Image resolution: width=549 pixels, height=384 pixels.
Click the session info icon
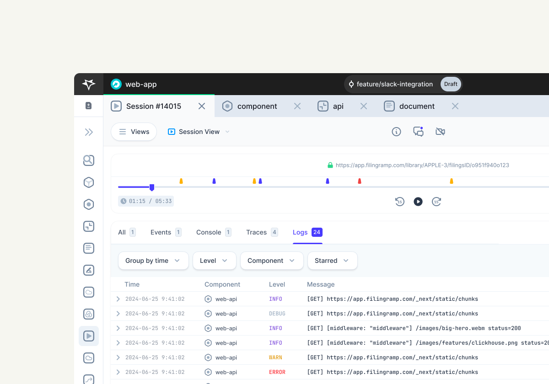click(x=397, y=132)
